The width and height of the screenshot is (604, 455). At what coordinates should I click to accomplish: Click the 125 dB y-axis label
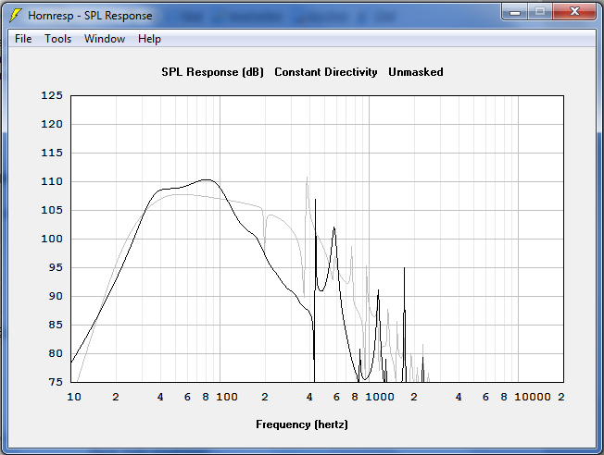click(x=52, y=95)
